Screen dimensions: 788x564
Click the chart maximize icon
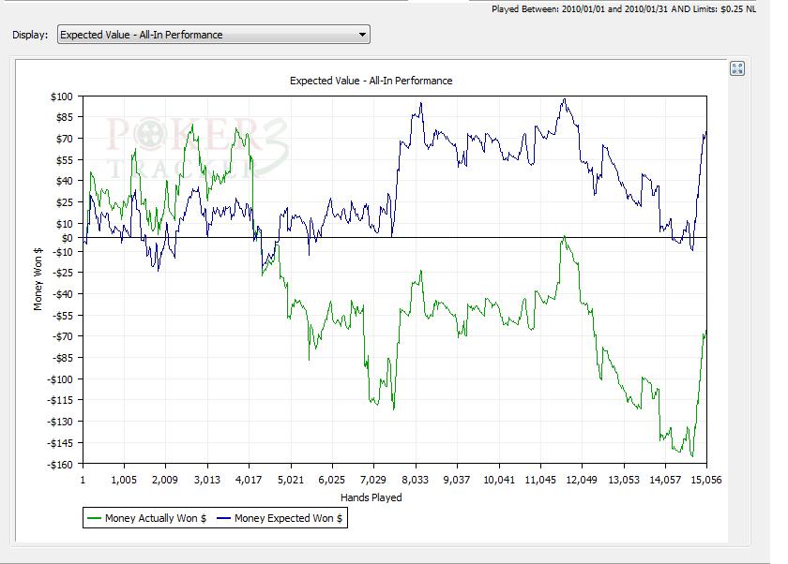tap(737, 68)
